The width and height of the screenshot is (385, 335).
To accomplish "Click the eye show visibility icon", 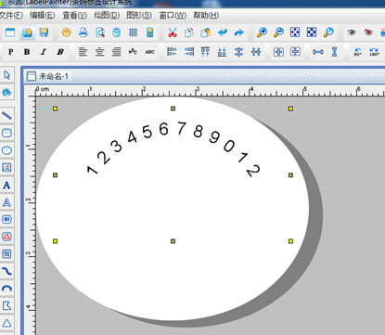I will coord(352,32).
